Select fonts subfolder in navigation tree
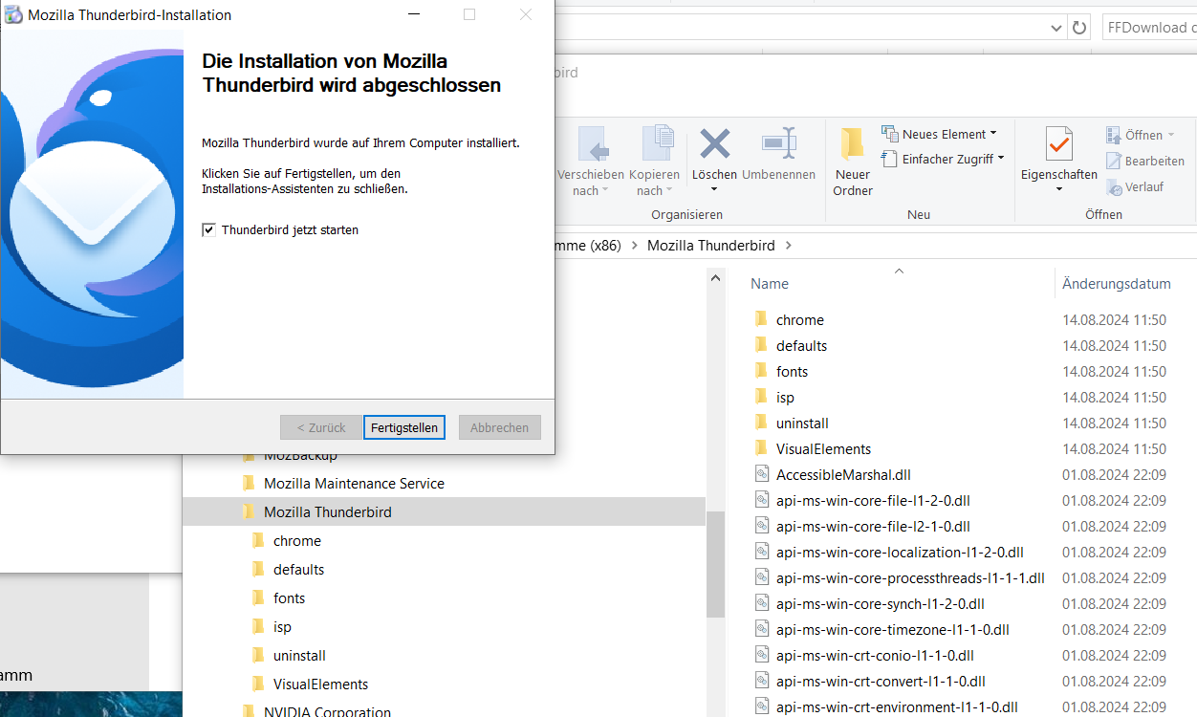 [x=289, y=598]
